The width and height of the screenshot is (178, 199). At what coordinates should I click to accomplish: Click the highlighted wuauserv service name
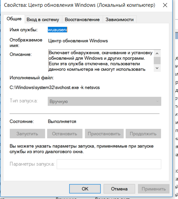pyautogui.click(x=57, y=30)
